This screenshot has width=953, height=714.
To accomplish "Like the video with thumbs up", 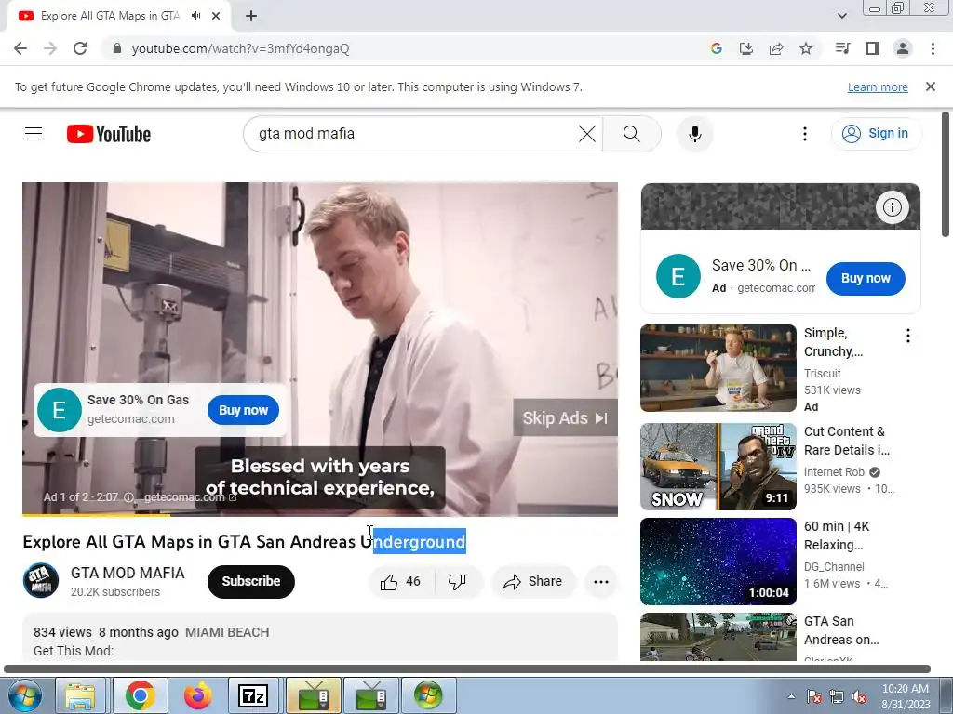I will pyautogui.click(x=401, y=582).
